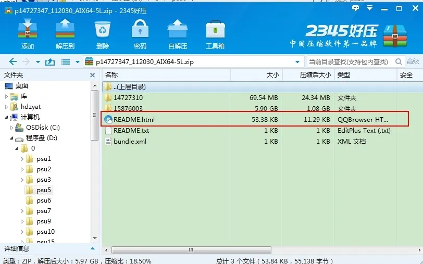Screen dimensions: 423x264
Task: Expand the psu10 folder node
Action: pos(22,232)
